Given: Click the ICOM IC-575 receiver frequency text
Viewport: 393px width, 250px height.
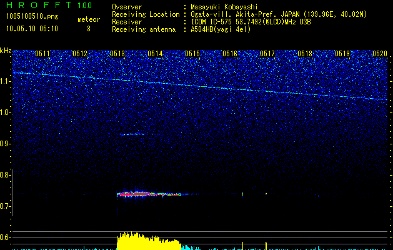Looking at the screenshot, I should click(251, 22).
